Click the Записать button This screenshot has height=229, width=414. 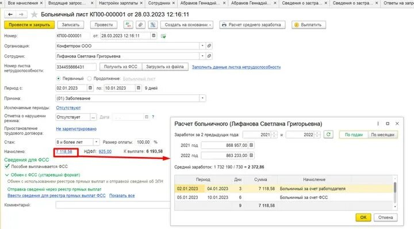[71, 25]
